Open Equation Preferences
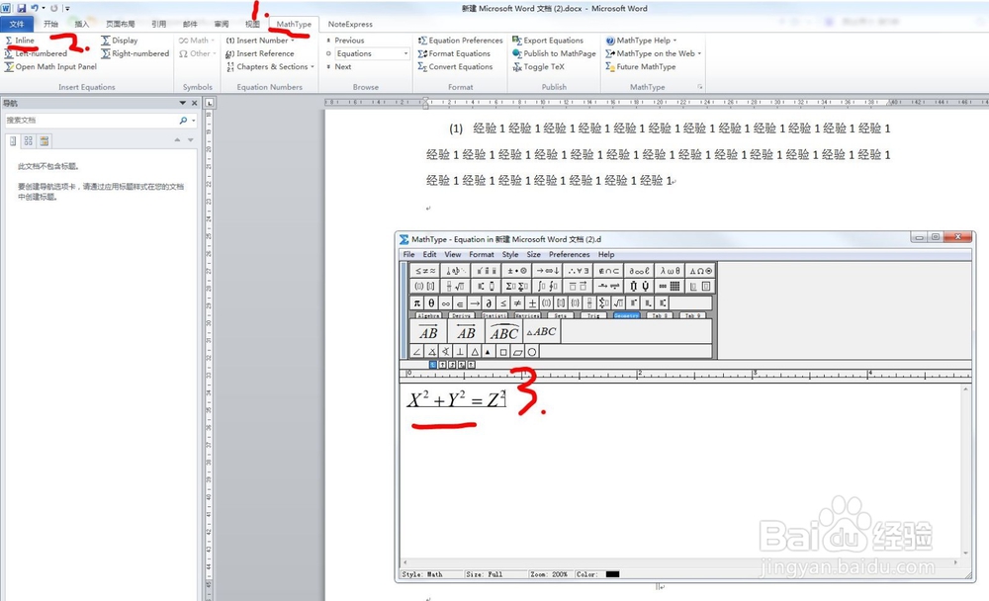 461,41
